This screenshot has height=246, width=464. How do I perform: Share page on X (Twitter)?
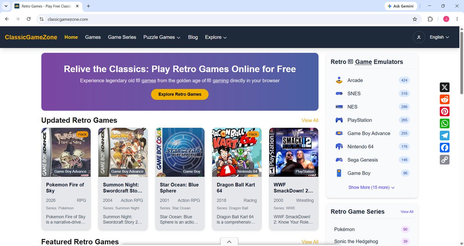(445, 87)
